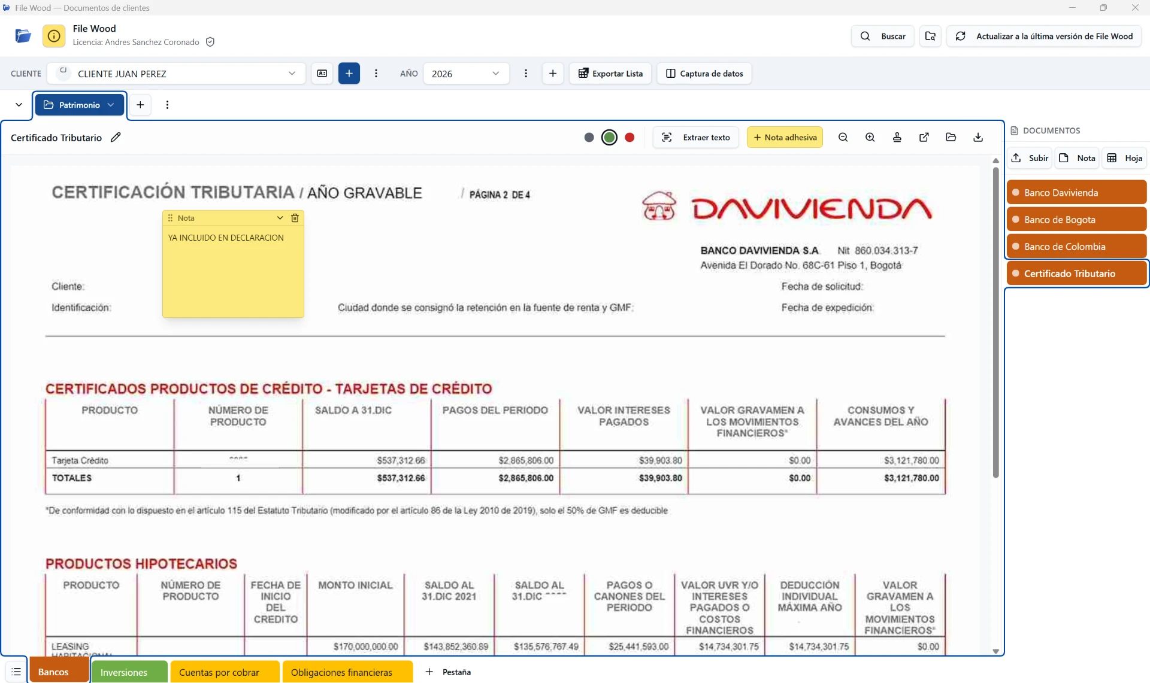Click Exportar Lista

click(610, 73)
